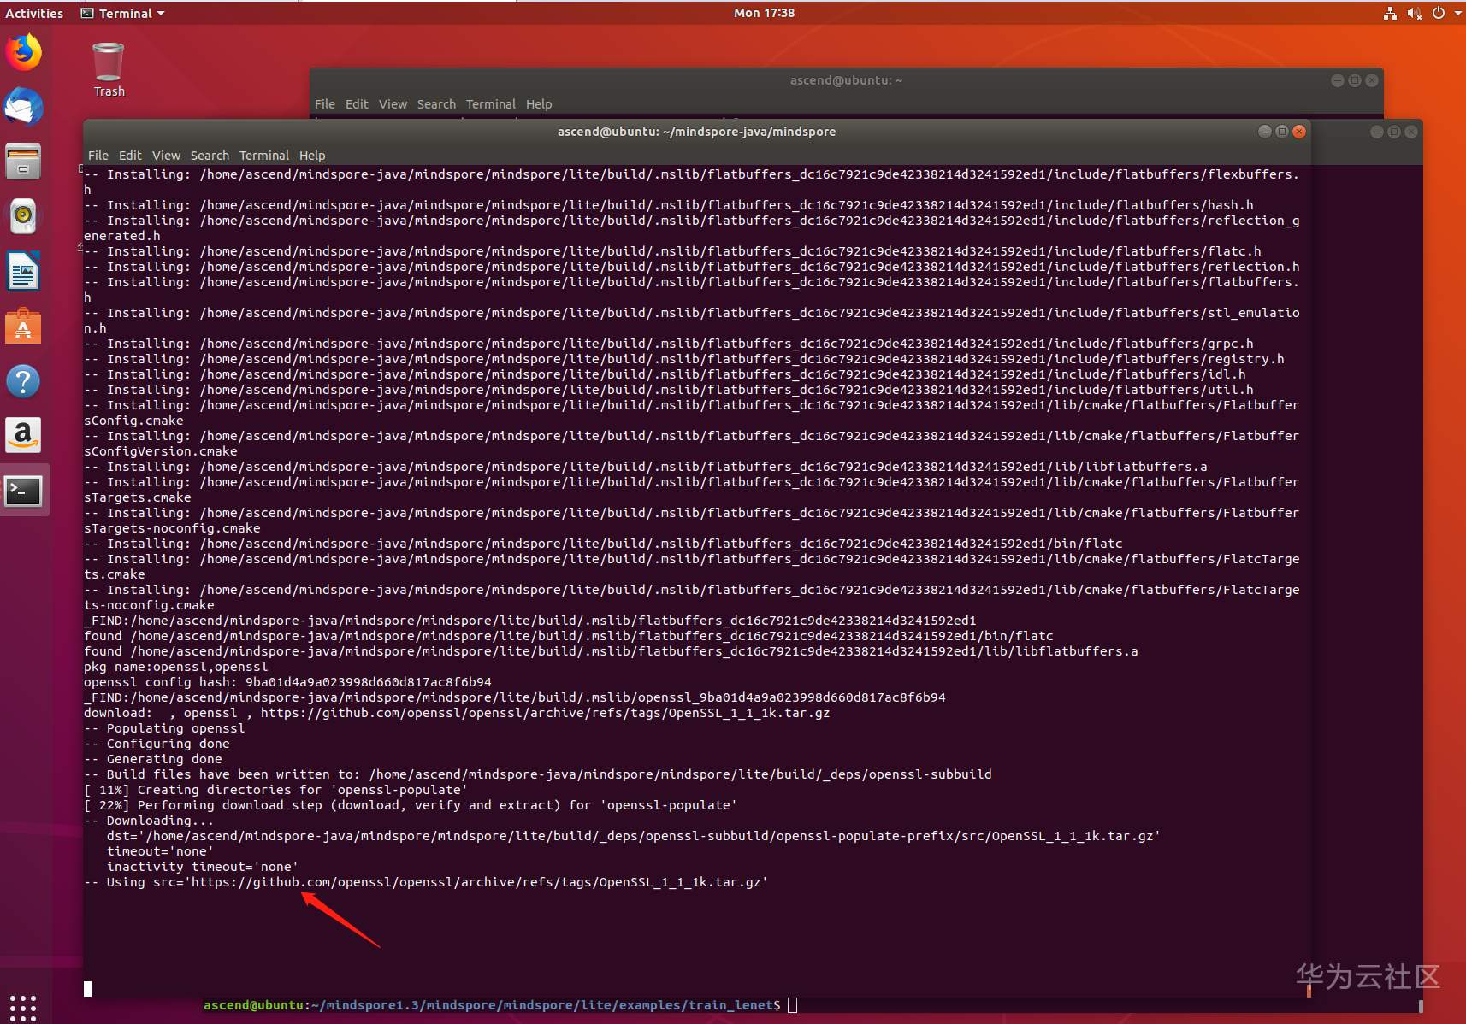Open View menu in front terminal
Viewport: 1466px width, 1024px height.
point(166,156)
